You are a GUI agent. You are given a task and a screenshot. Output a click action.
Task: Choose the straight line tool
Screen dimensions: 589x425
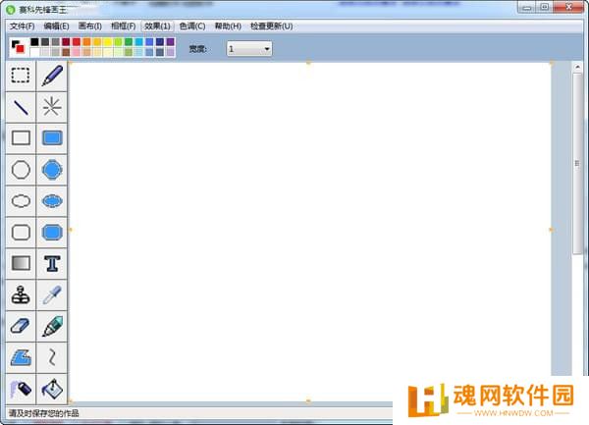click(x=21, y=107)
